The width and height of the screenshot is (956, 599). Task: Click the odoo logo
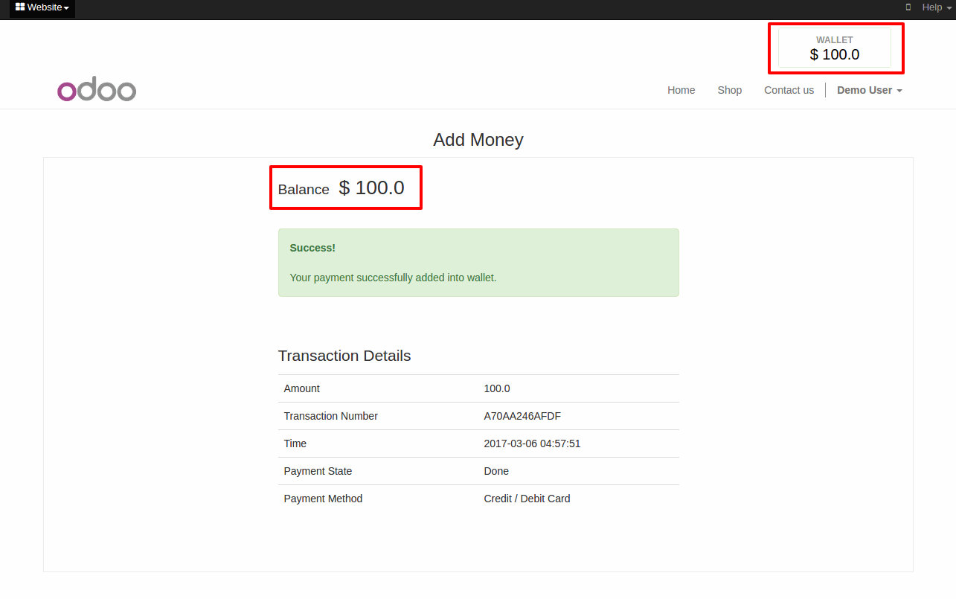click(97, 90)
